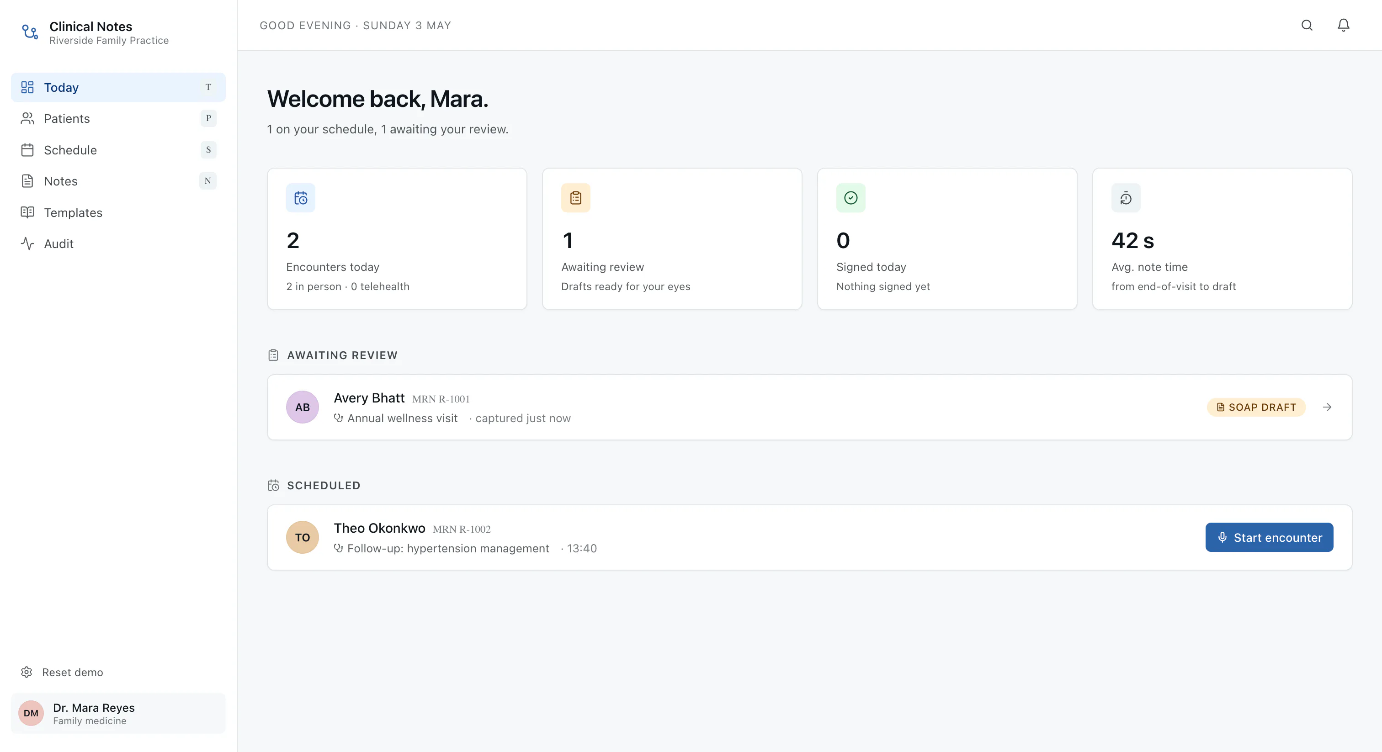Open the Theo Okonkwo patient name

coord(379,528)
